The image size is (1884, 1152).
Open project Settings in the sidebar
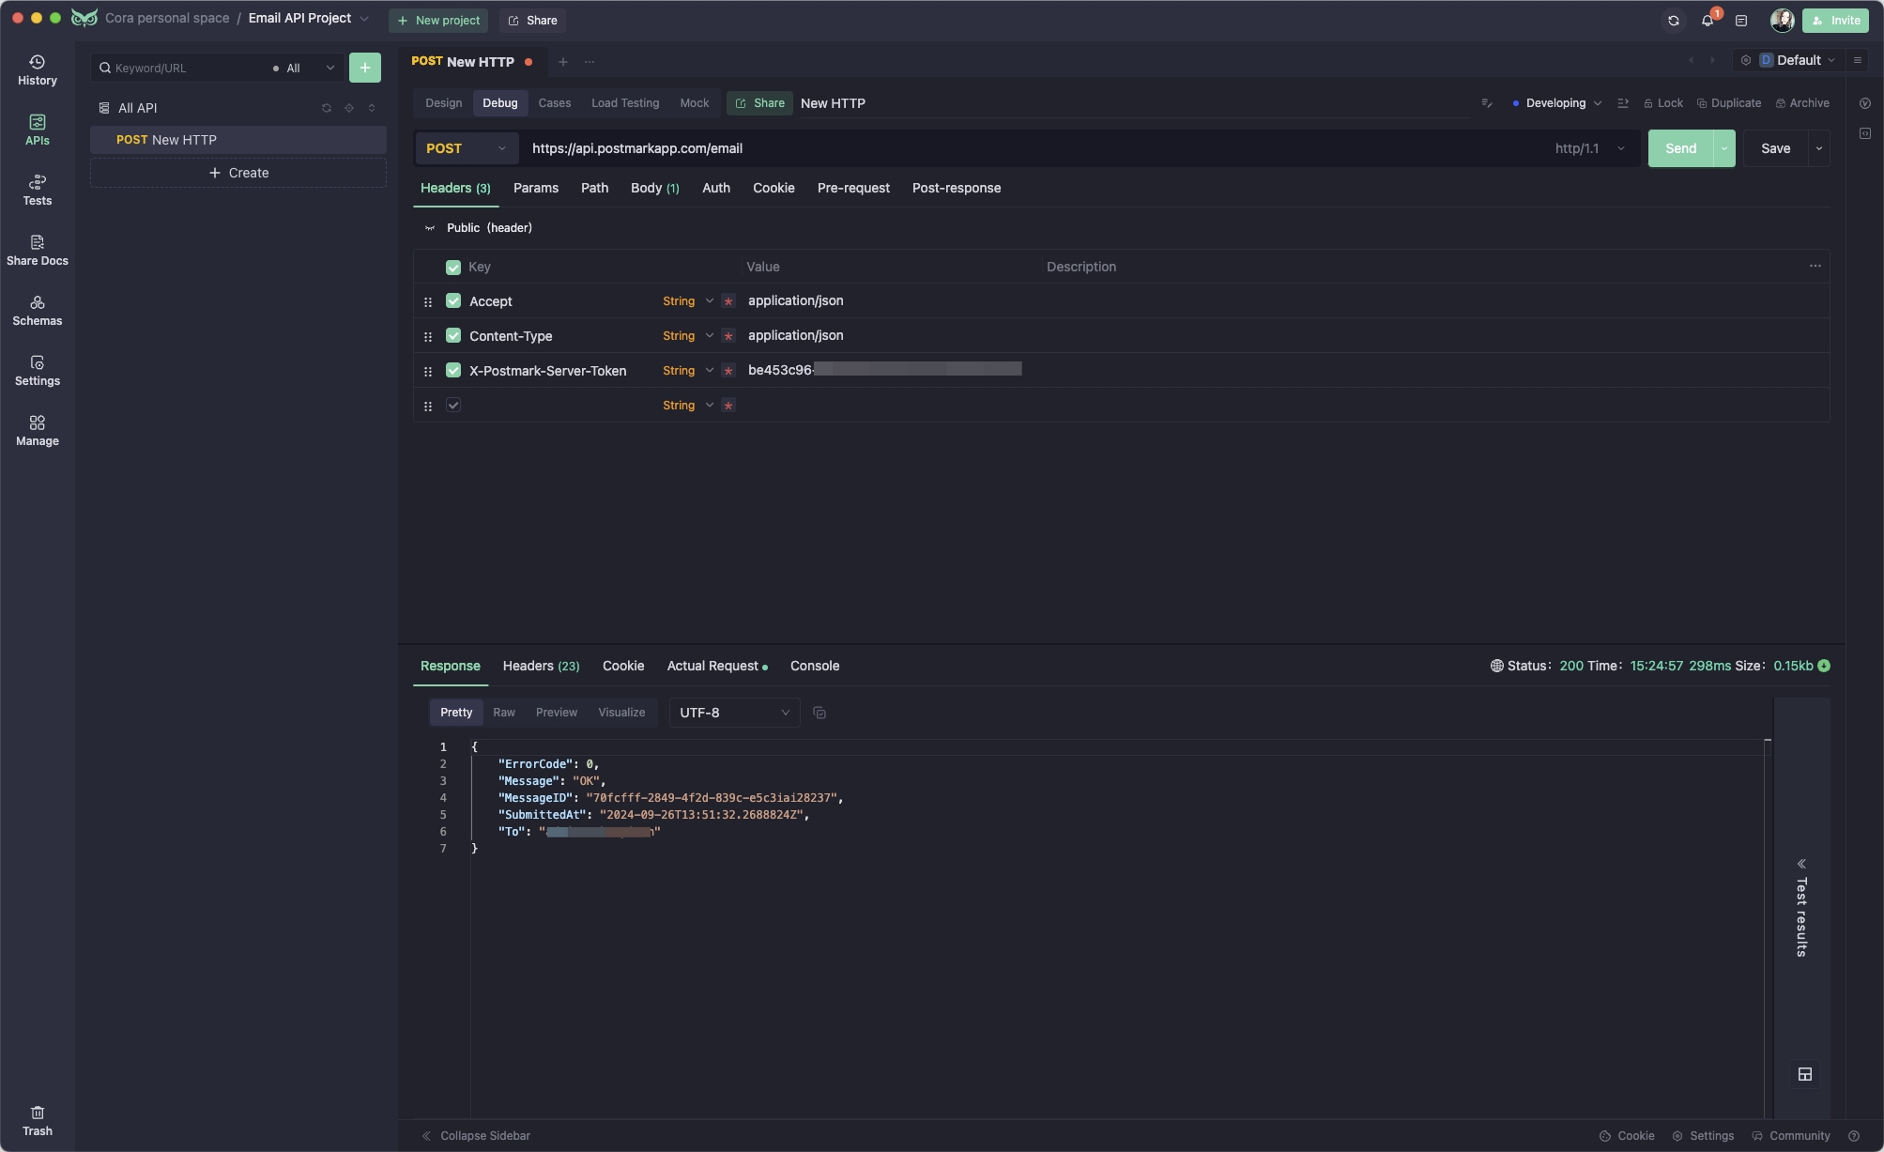37,371
